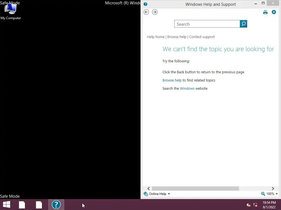
Task: Click the right arrow of horizontal scrollbar
Action: pos(273,189)
